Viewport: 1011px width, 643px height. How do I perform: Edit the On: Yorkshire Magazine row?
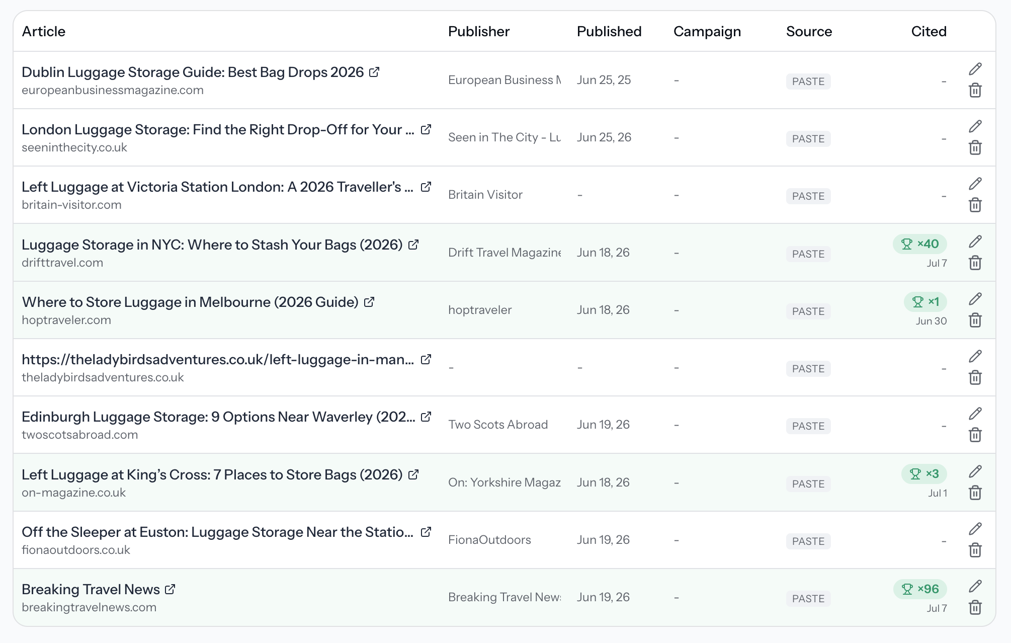(975, 471)
